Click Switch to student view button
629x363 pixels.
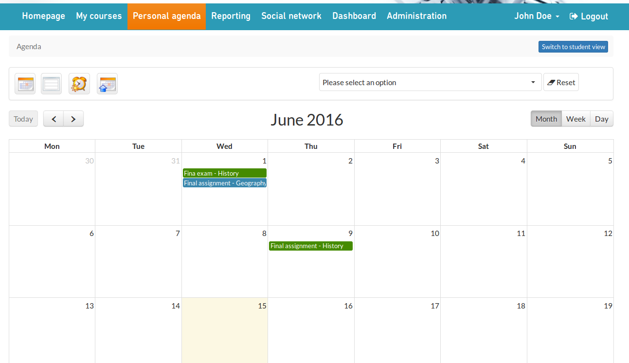pos(573,47)
